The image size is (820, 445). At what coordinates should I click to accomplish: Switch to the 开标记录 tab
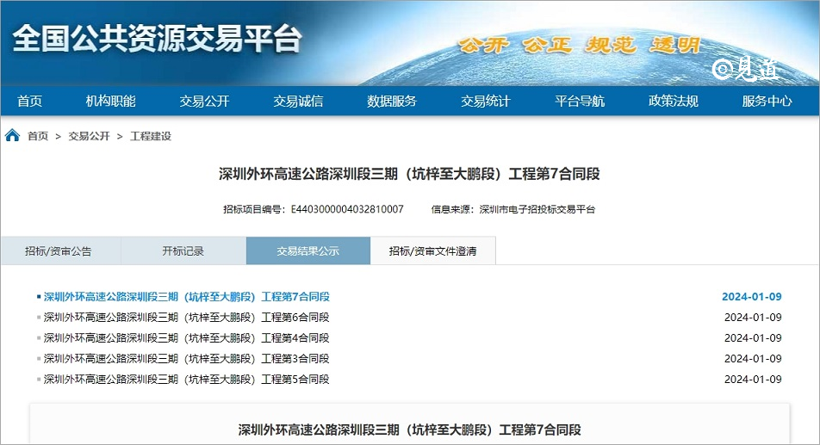[x=183, y=251]
